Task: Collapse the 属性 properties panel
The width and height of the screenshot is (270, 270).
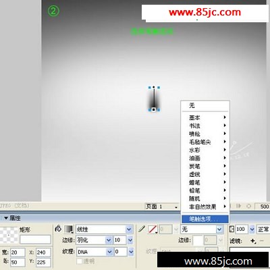Action: coord(6,218)
